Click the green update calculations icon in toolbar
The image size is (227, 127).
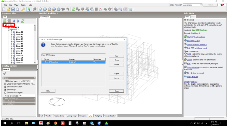pyautogui.click(x=73, y=9)
